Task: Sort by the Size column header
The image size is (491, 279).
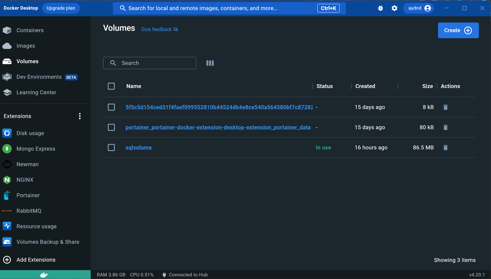Action: click(427, 86)
